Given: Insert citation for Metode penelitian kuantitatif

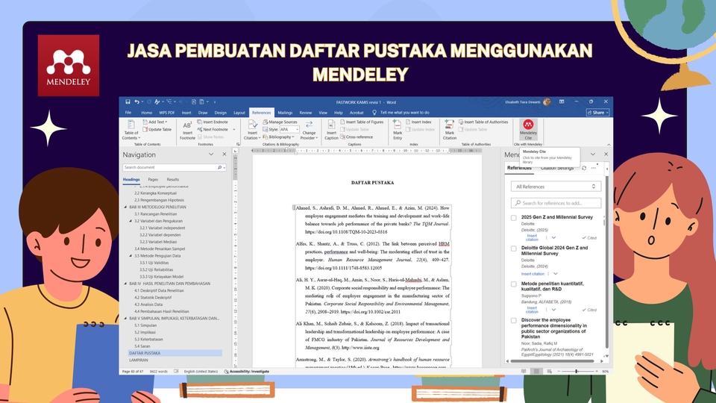Looking at the screenshot, I should [x=532, y=310].
